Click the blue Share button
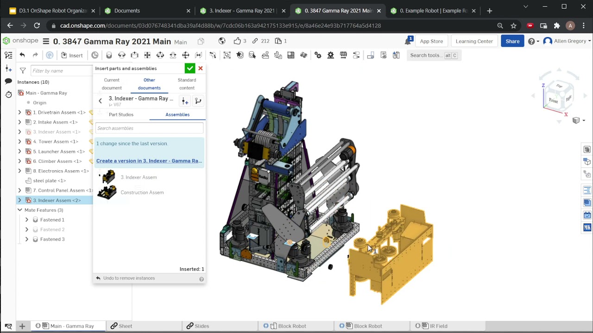The height and width of the screenshot is (333, 593). click(512, 41)
